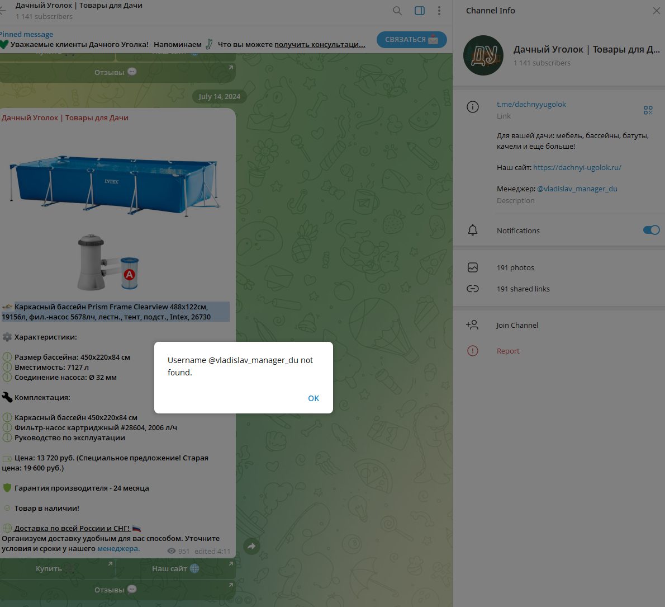Click the shared links chain icon

point(472,289)
